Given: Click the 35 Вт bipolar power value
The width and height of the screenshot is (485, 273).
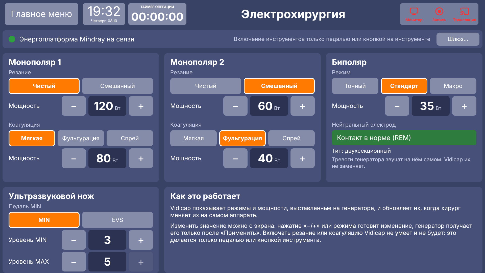Looking at the screenshot, I should pyautogui.click(x=430, y=106).
